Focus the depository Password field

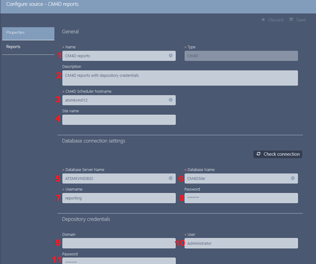(x=119, y=261)
